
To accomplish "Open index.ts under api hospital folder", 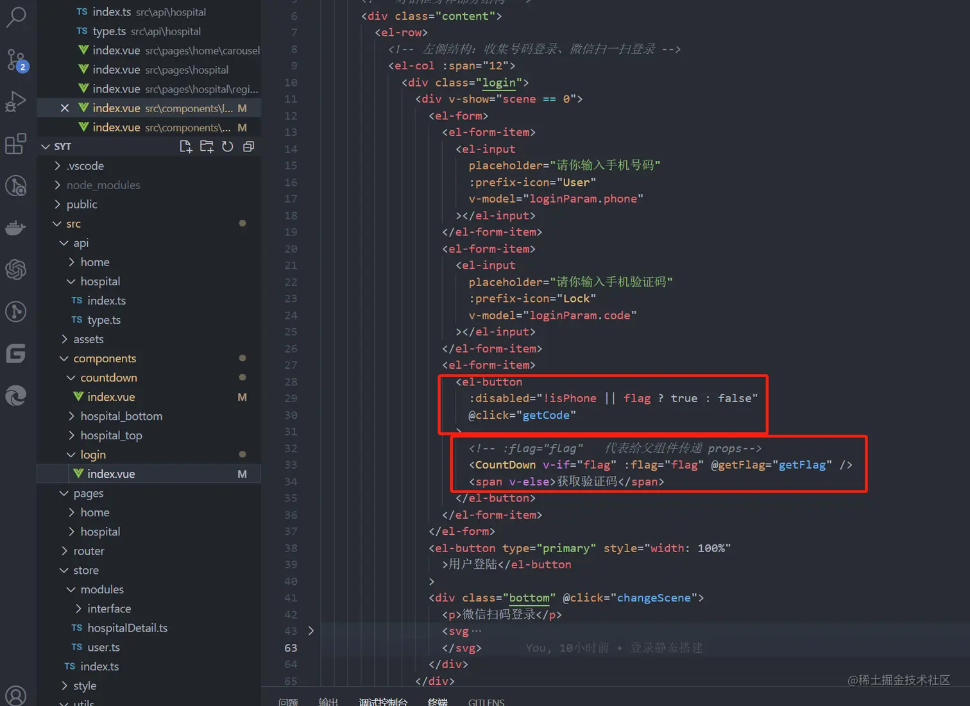I will click(x=149, y=300).
